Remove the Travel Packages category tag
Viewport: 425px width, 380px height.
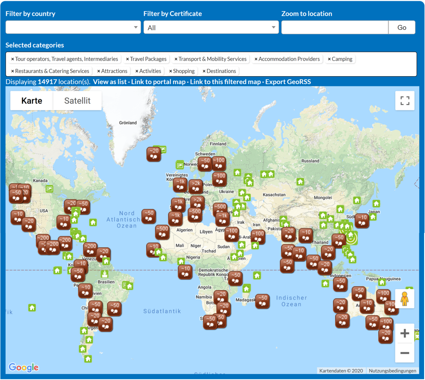(x=127, y=59)
